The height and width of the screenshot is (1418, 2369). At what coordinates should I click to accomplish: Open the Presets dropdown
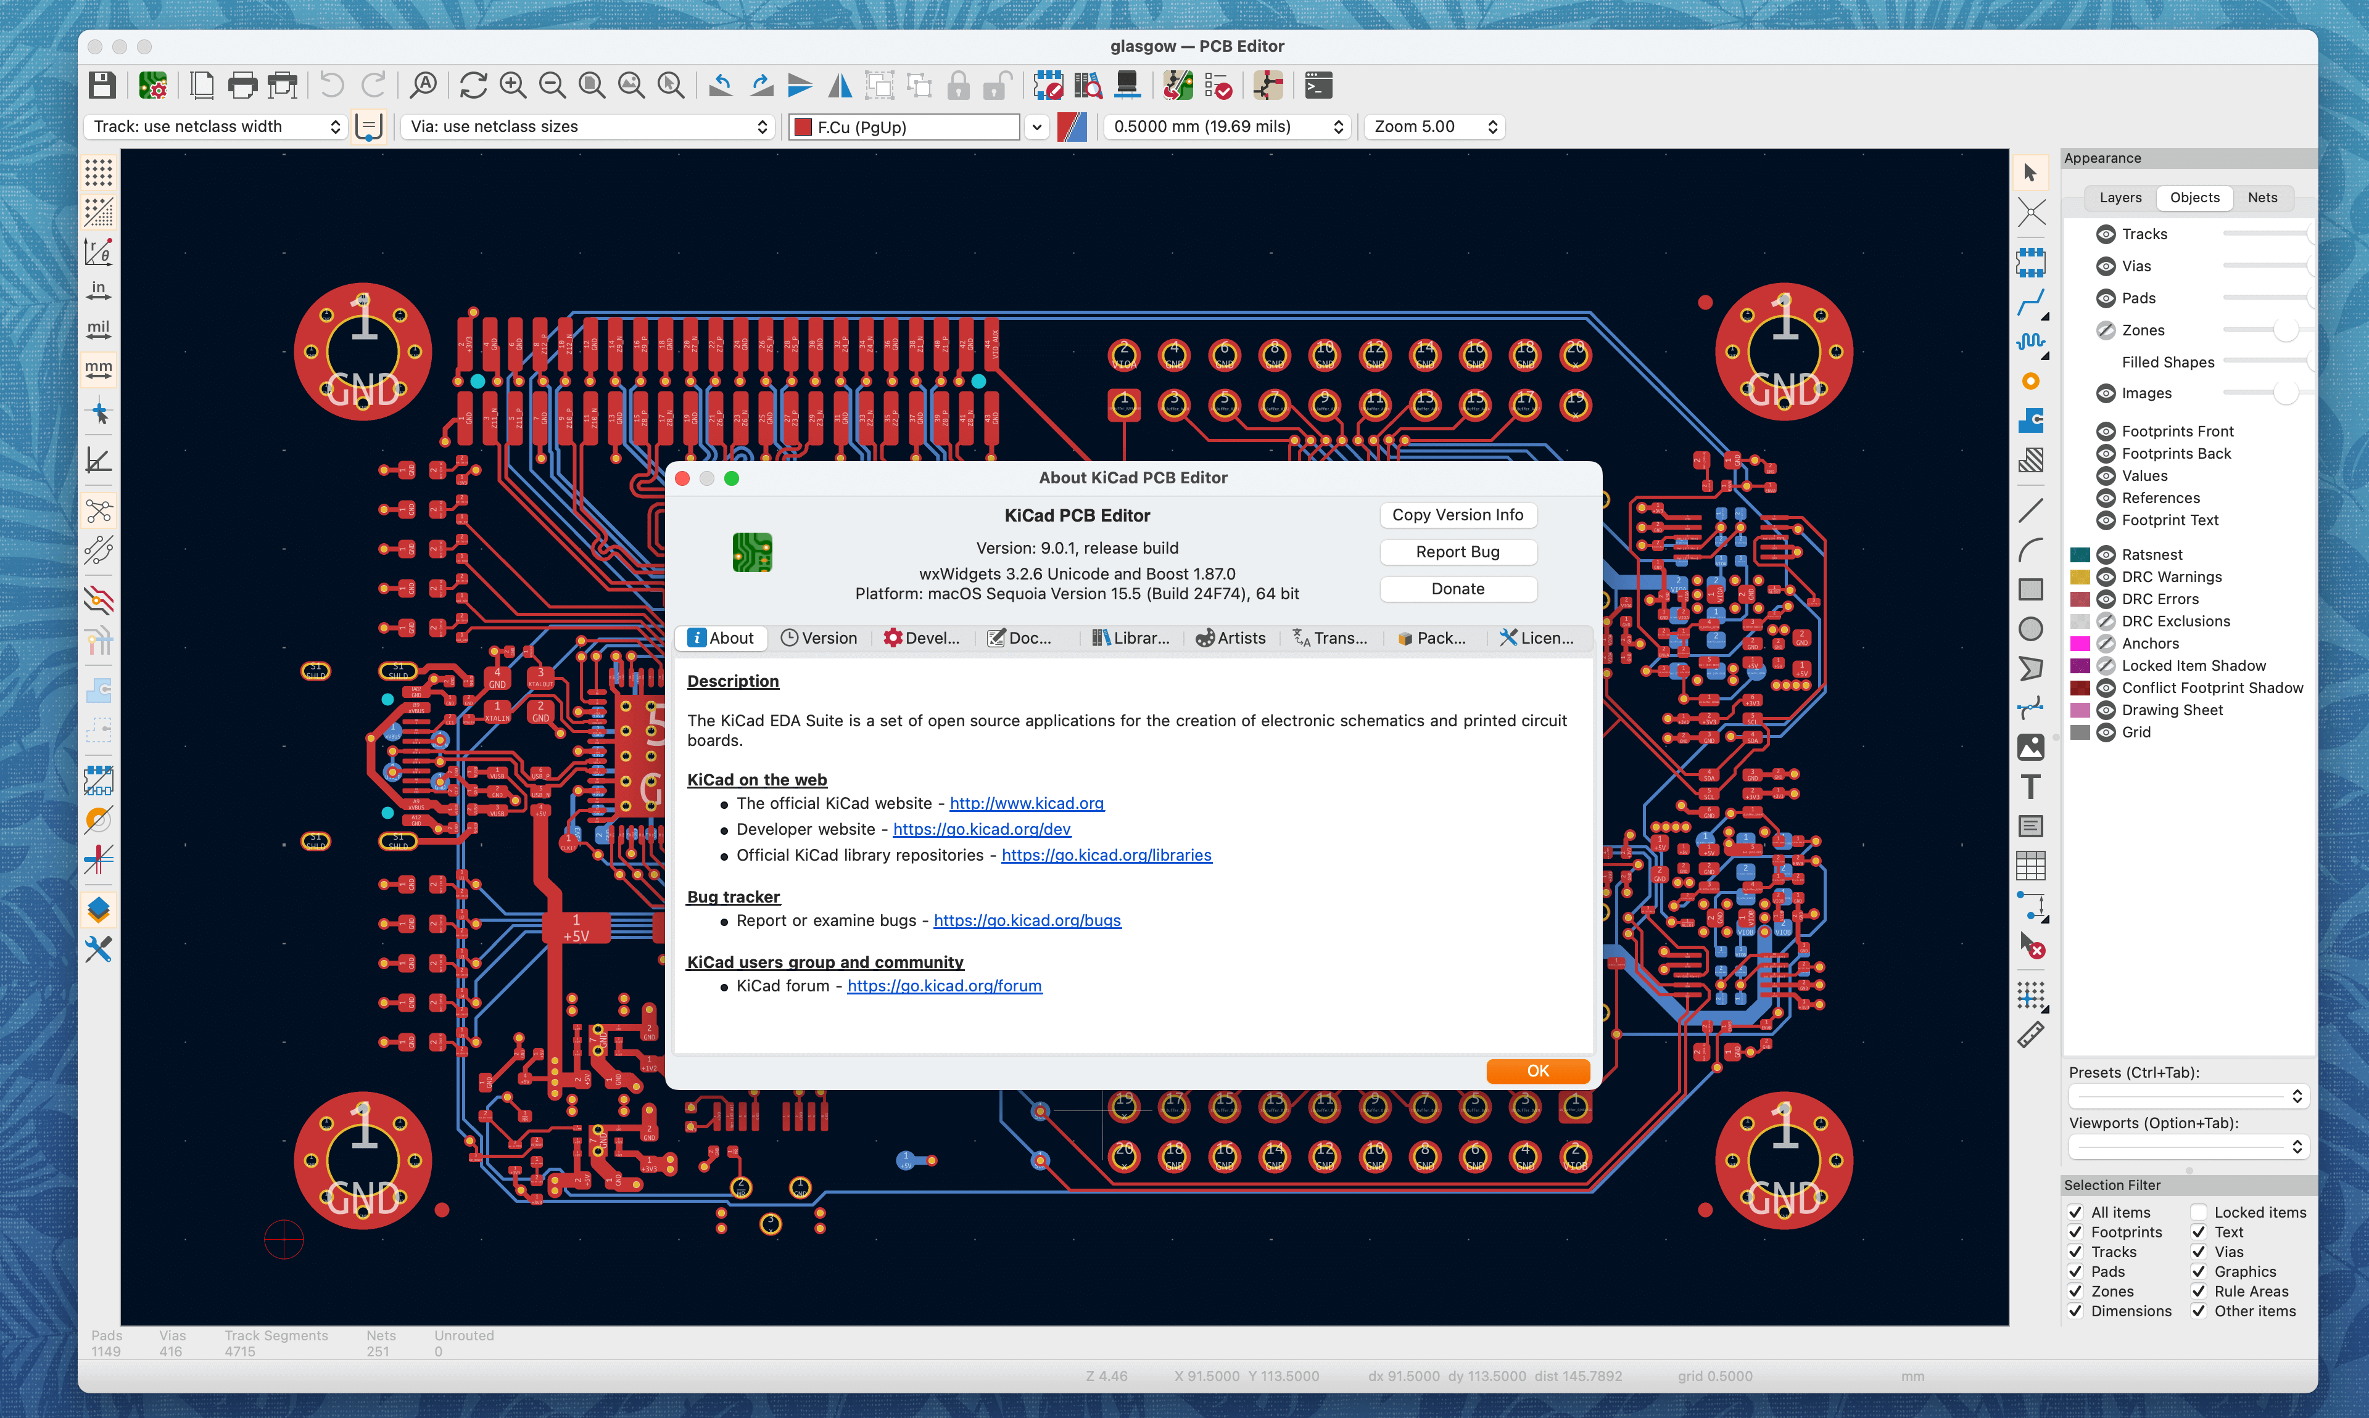2188,1097
